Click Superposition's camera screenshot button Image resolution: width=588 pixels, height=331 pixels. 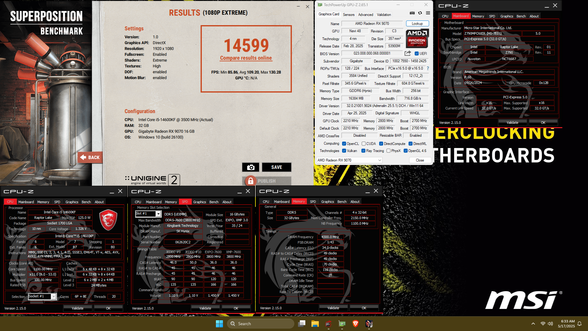(251, 167)
